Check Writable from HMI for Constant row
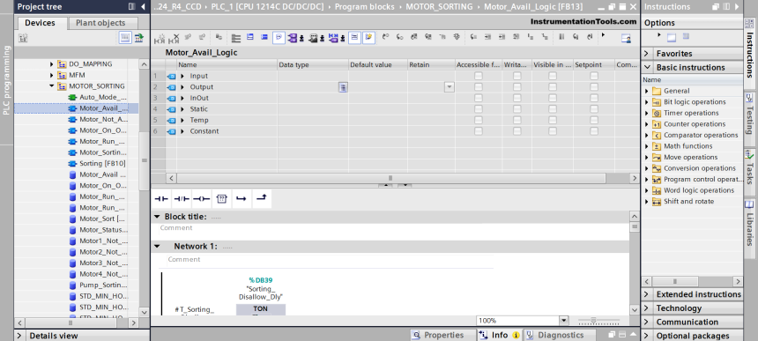The image size is (758, 341). pos(517,131)
